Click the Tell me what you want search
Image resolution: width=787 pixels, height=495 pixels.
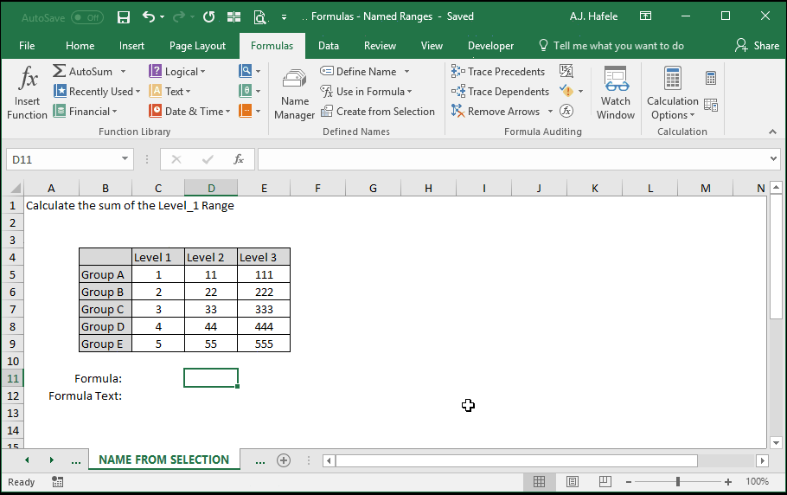click(611, 46)
